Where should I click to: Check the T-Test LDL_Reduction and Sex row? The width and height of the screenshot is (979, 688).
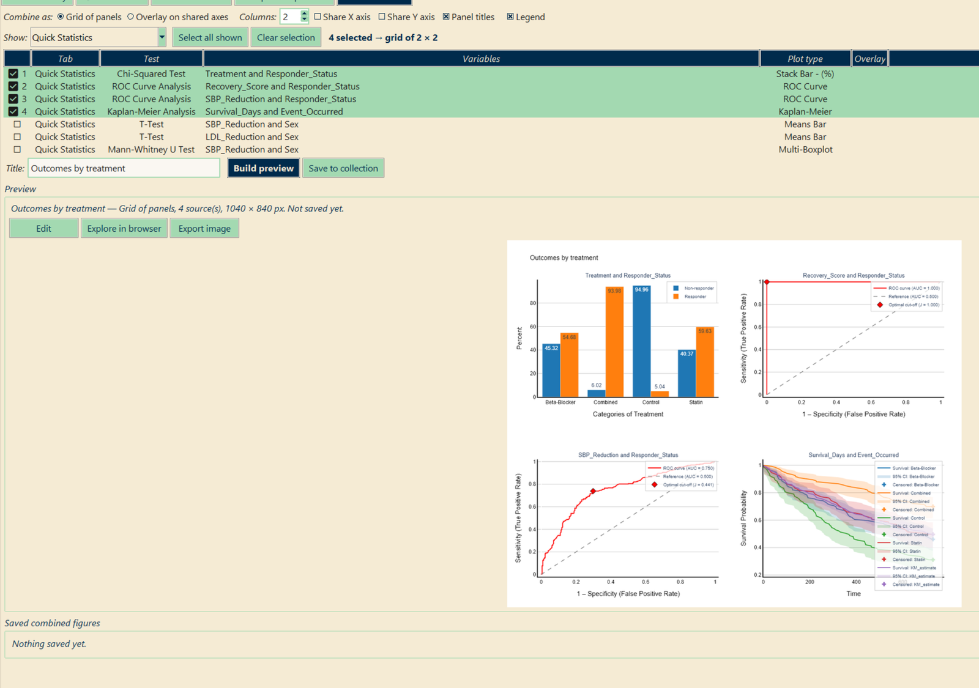pos(17,137)
